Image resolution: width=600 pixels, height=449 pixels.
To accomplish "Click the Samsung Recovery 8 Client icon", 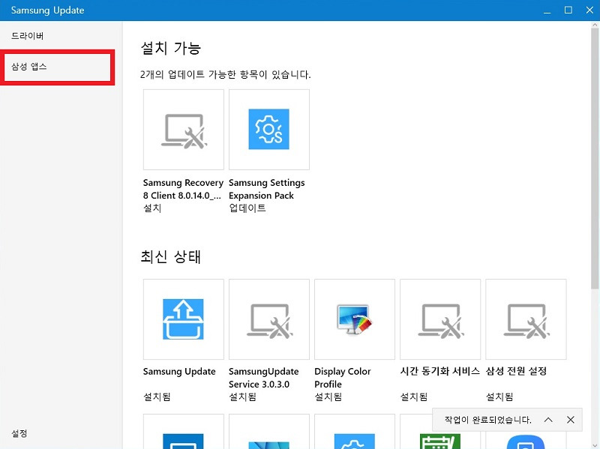I will [184, 130].
